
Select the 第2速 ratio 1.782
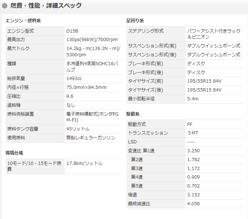(193, 160)
